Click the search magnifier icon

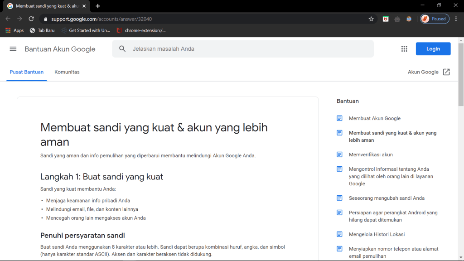pos(122,49)
